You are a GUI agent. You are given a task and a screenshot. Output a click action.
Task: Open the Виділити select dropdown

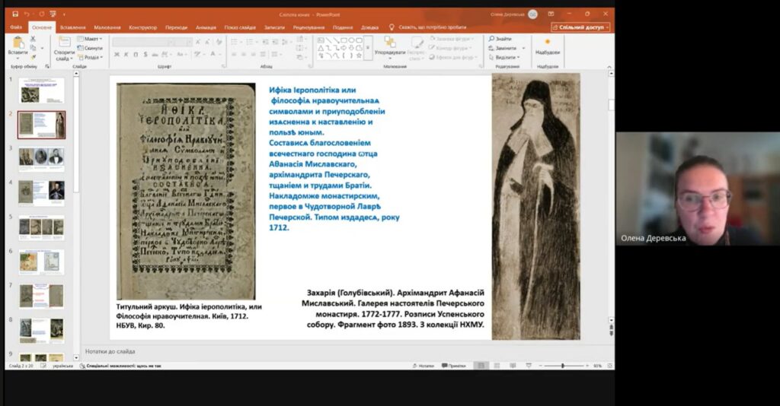click(x=504, y=57)
